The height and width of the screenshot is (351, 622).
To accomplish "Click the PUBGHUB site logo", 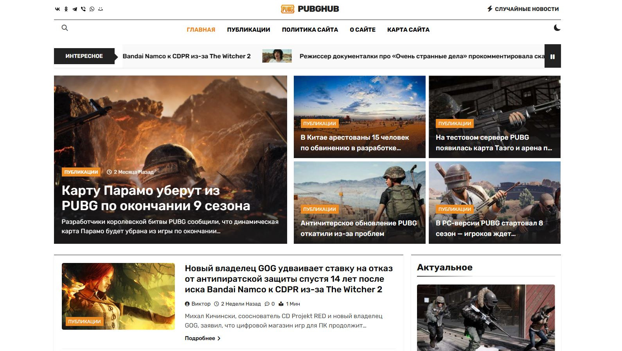I will pyautogui.click(x=310, y=9).
